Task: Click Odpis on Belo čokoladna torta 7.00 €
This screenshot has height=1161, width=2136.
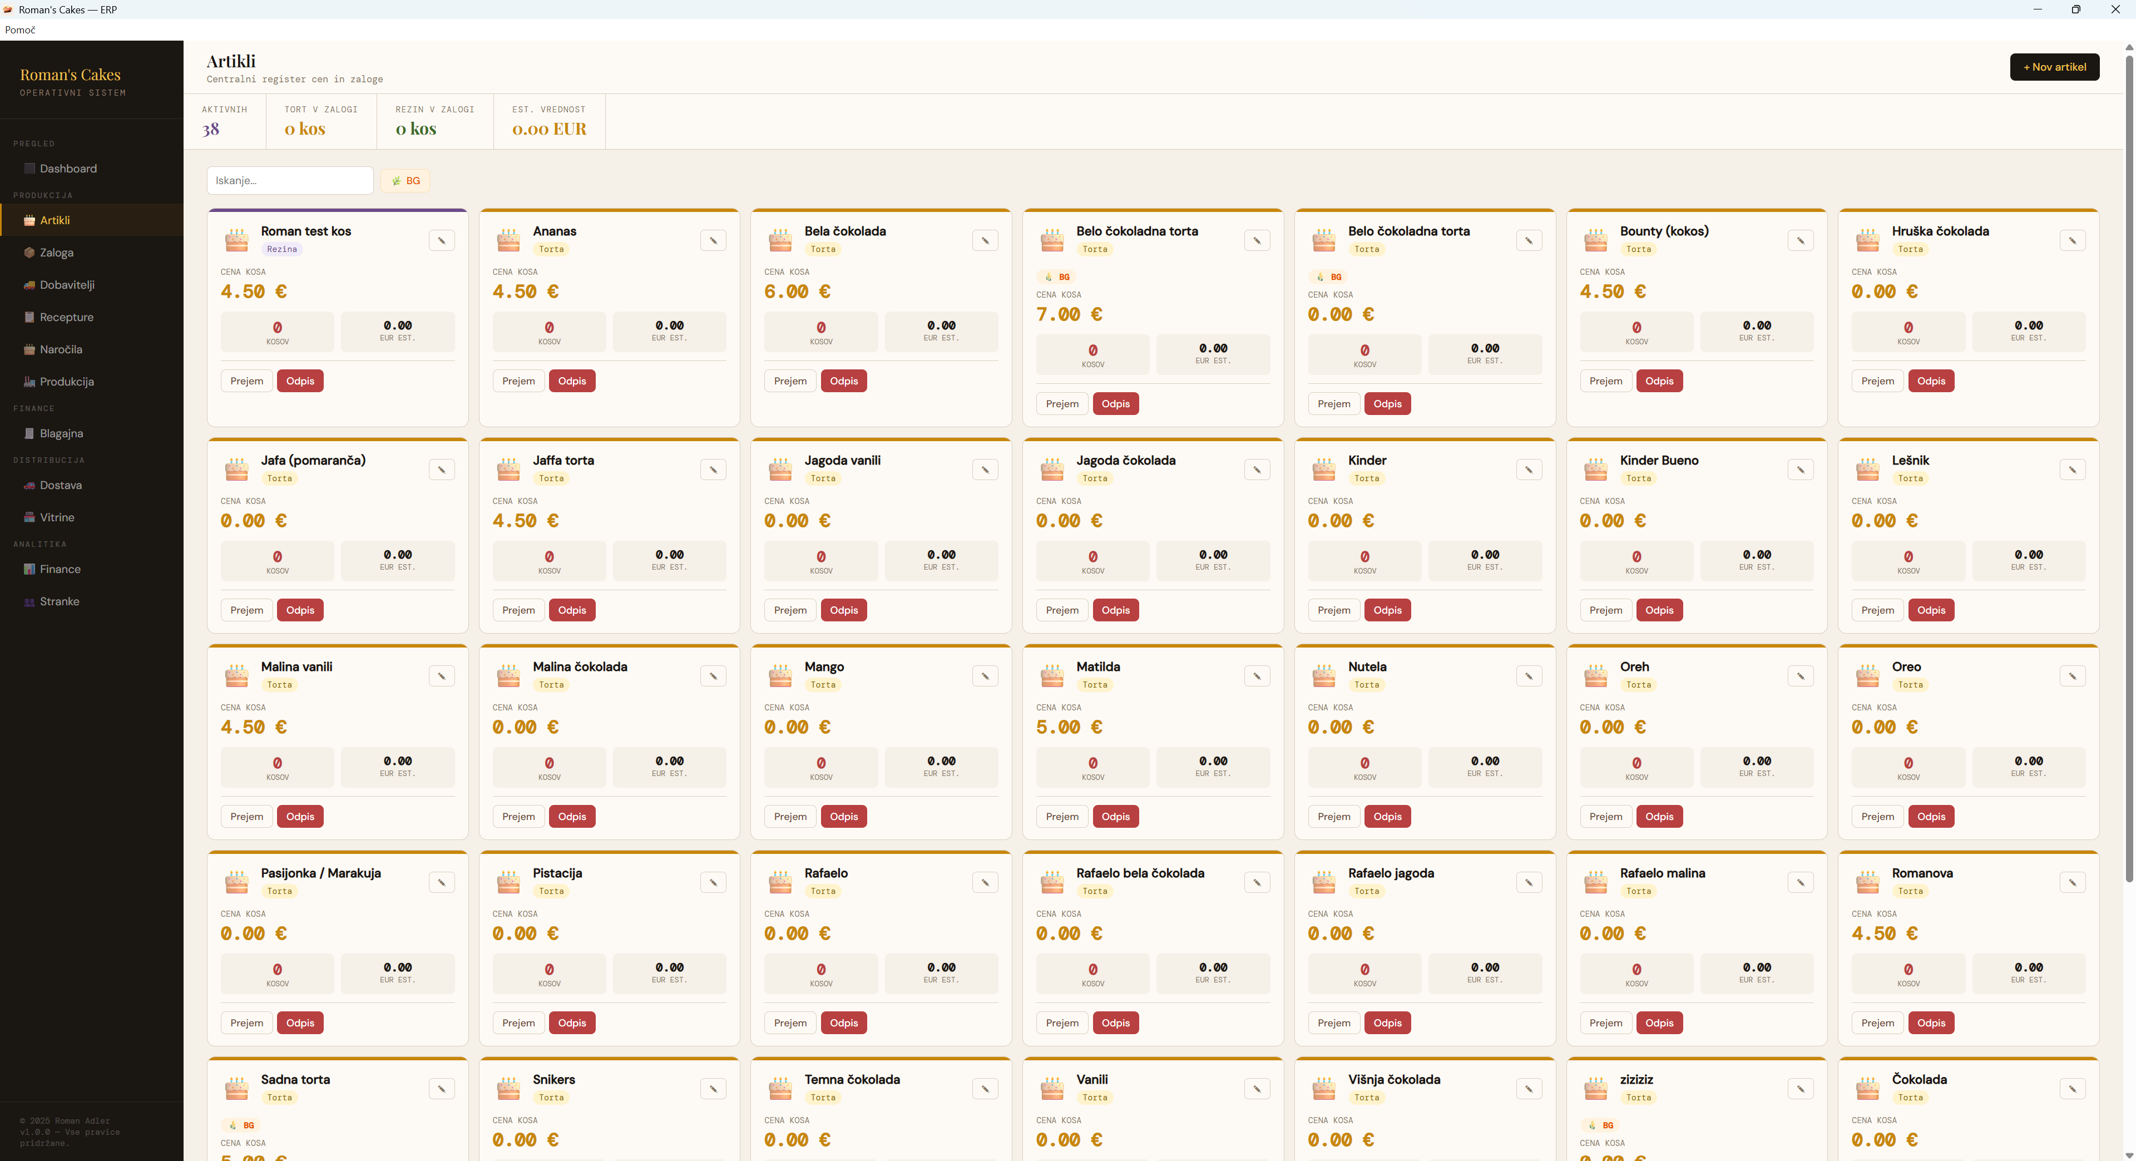Action: pyautogui.click(x=1115, y=404)
